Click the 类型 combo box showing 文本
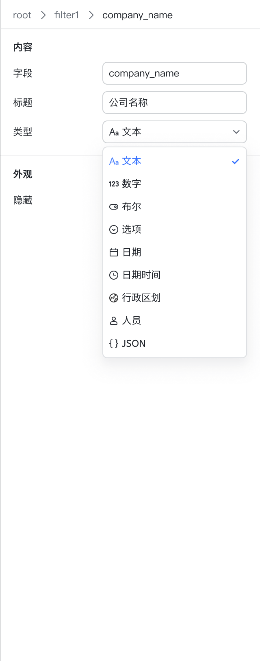 [175, 132]
